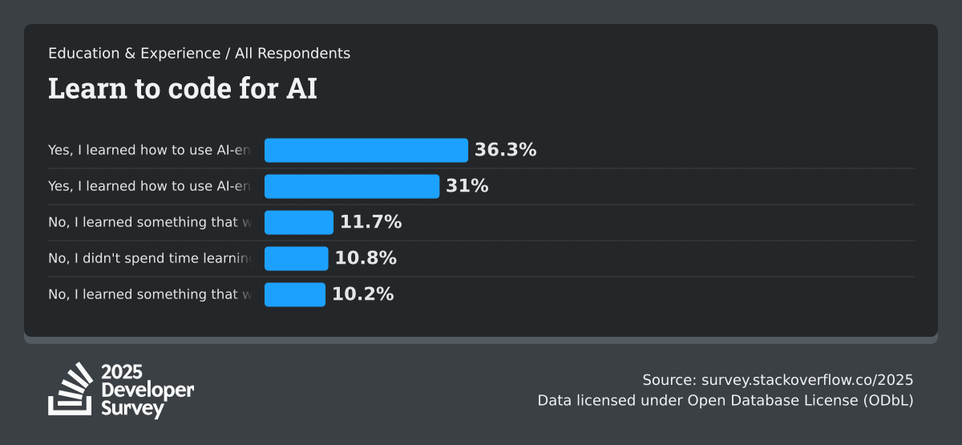
Task: Open the survey.stackoverflow.co/2025 source link
Action: pos(807,380)
